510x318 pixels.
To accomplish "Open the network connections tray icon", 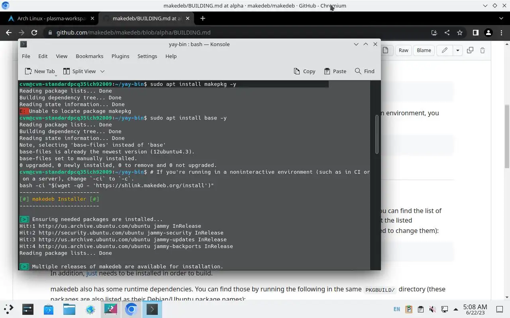I will click(x=444, y=309).
